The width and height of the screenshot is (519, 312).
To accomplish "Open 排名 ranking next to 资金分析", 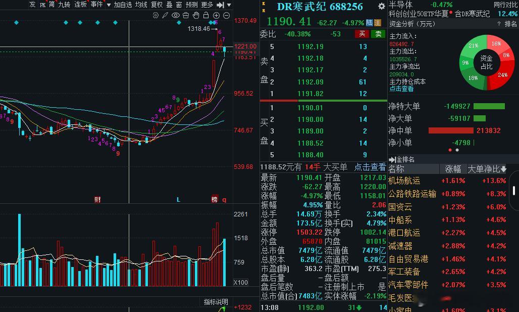I will (510, 24).
